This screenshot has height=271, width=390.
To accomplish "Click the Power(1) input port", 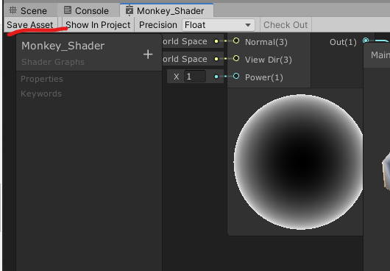I will [x=236, y=76].
